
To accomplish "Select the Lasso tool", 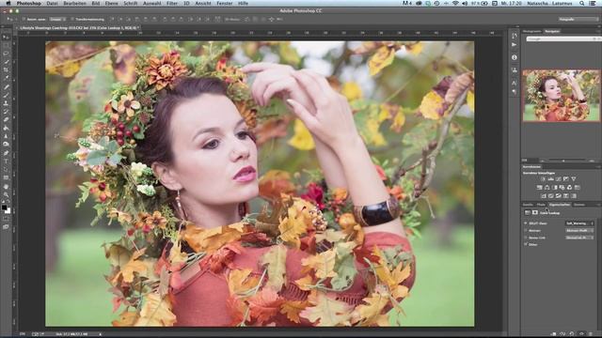I will click(x=6, y=54).
